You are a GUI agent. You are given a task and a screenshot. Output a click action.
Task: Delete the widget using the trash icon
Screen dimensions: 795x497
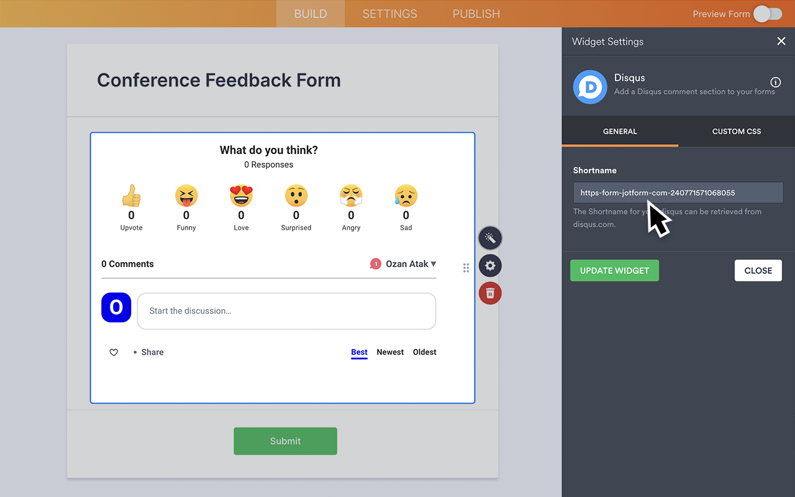[490, 293]
